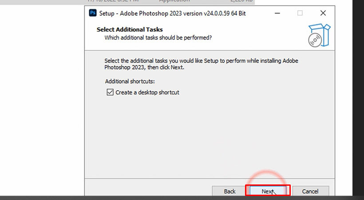364x200 pixels.
Task: Click the Next button
Action: (268, 191)
